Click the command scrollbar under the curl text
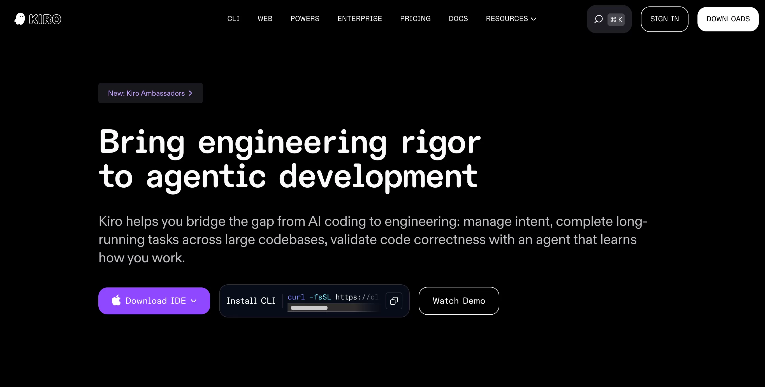 tap(309, 308)
